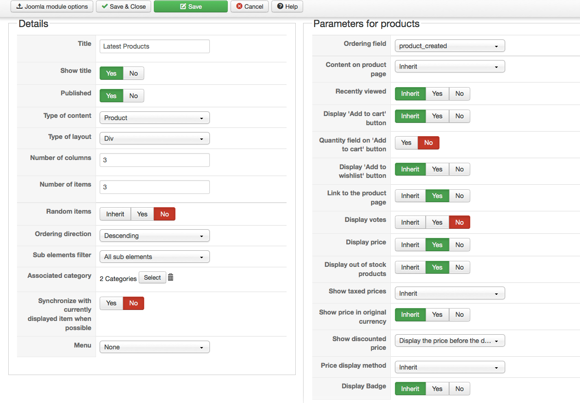Expand the Ordering direction dropdown

coord(154,236)
